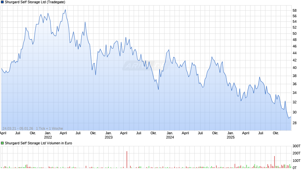Click the blue legend square for Shurgard price

pos(2,2)
